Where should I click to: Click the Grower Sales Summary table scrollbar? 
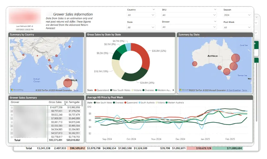(x=82, y=103)
